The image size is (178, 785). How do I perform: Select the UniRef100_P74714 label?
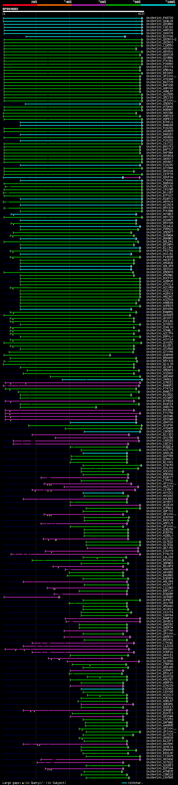(x=160, y=388)
